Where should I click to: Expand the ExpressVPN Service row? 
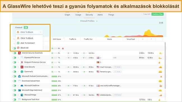18,58
